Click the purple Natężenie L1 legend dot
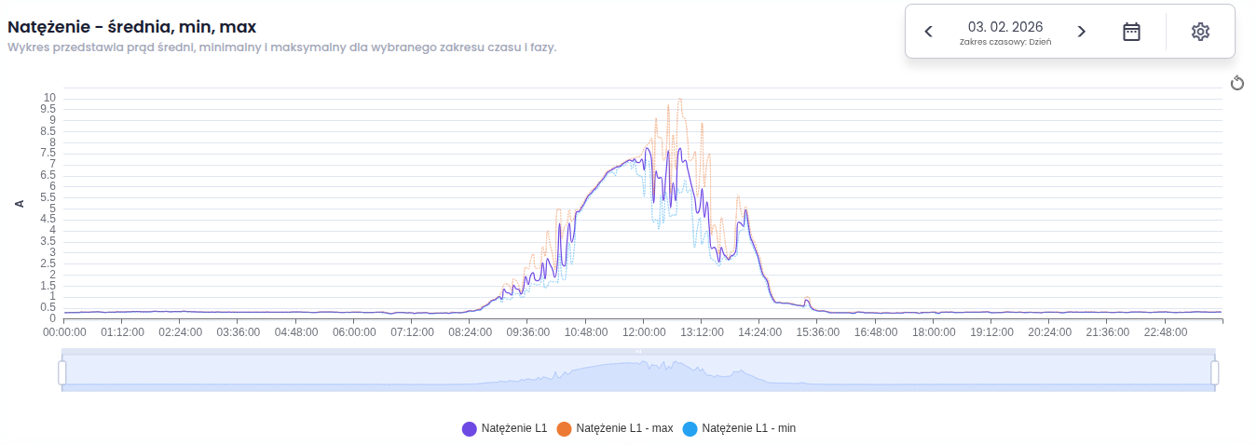 pos(470,429)
